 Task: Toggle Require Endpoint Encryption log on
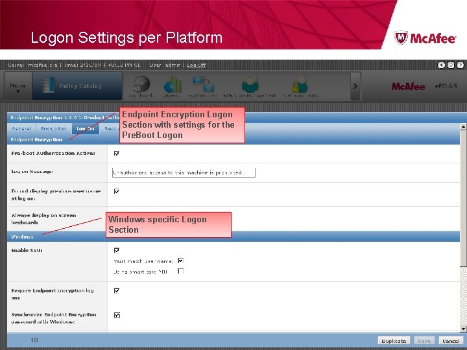pos(117,290)
